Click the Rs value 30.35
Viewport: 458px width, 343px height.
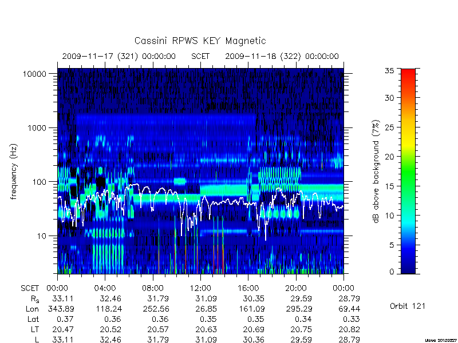coord(254,298)
